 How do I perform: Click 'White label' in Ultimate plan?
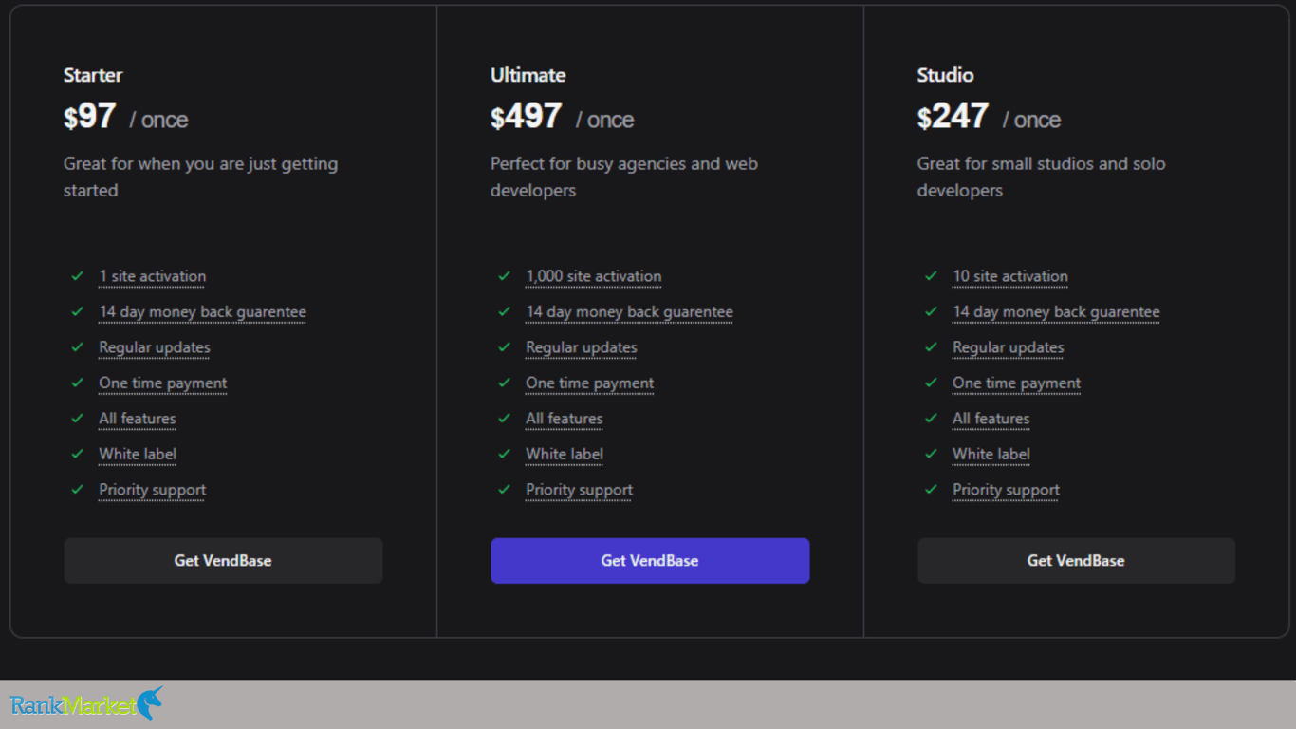pos(565,455)
